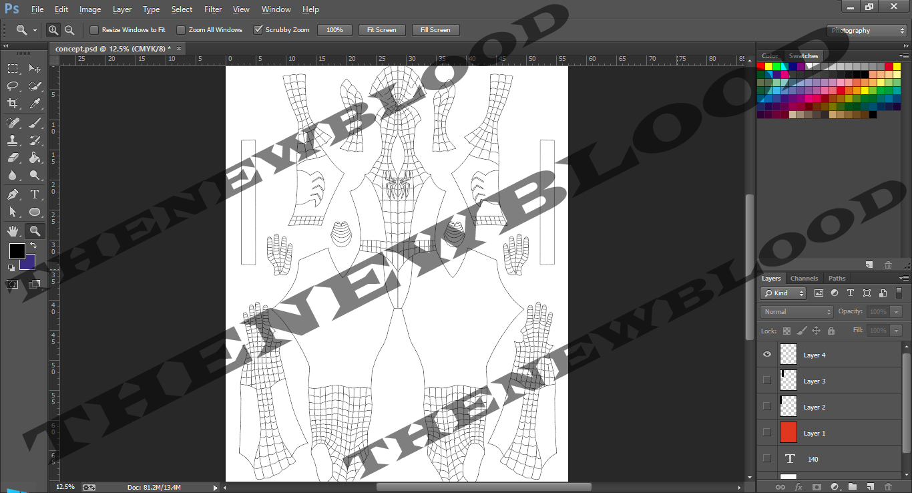This screenshot has width=912, height=493.
Task: Open the Filter menu
Action: click(213, 9)
